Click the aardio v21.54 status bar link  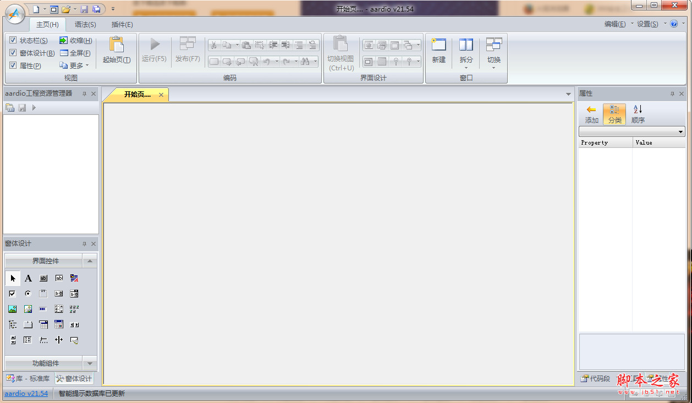26,393
